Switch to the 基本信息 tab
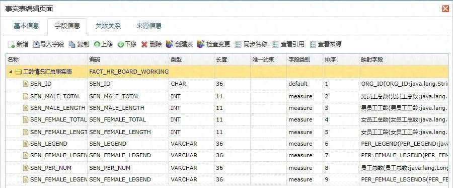 coord(26,26)
